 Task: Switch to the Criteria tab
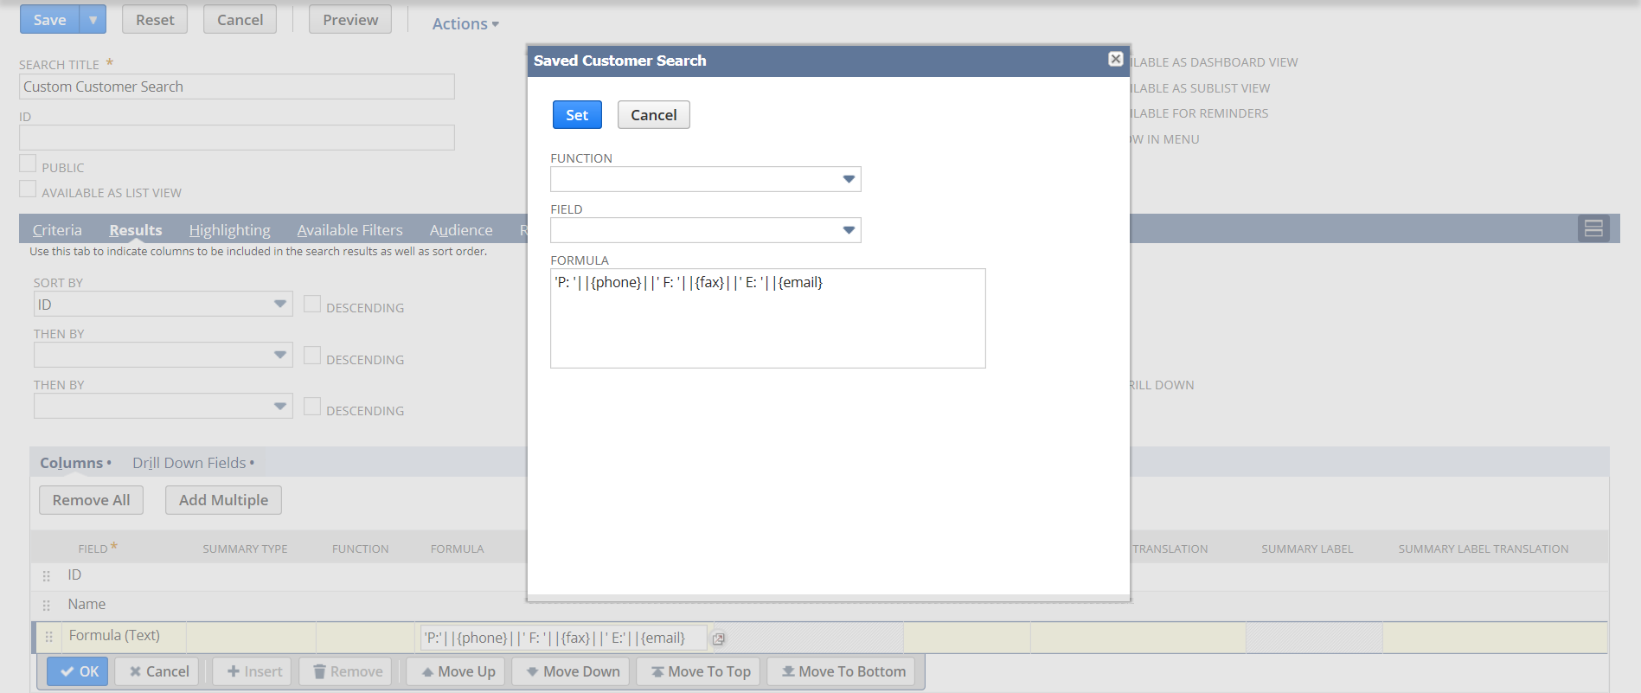57,229
